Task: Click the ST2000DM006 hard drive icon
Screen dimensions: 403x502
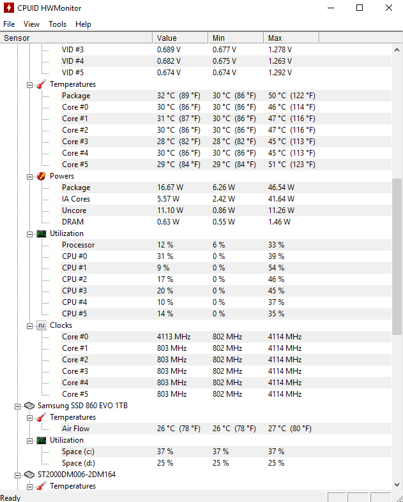Action: pos(29,475)
